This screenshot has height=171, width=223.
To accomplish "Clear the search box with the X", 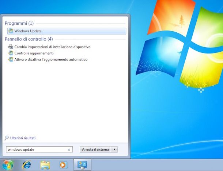I will point(69,150).
